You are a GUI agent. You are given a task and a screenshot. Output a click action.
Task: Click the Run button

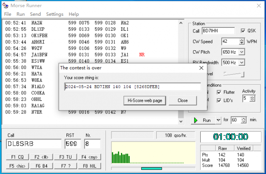tap(203, 120)
